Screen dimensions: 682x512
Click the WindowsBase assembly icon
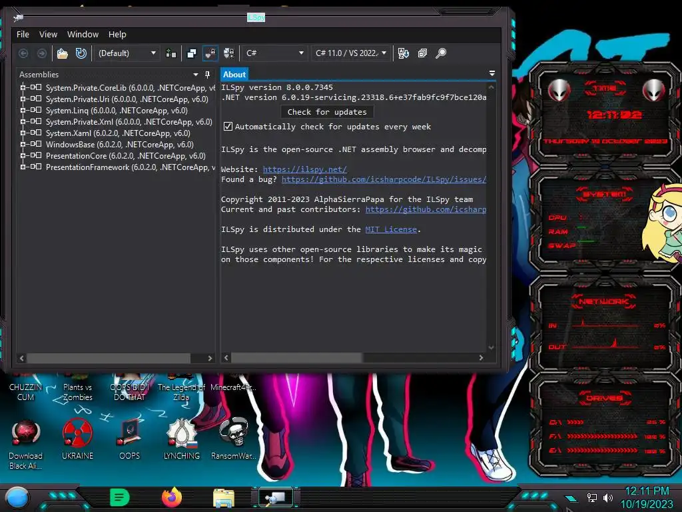click(36, 144)
